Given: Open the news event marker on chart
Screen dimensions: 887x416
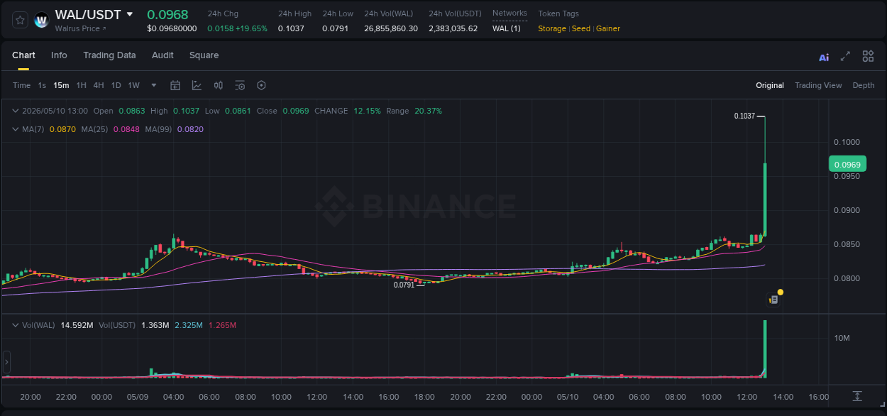Looking at the screenshot, I should pyautogui.click(x=773, y=300).
